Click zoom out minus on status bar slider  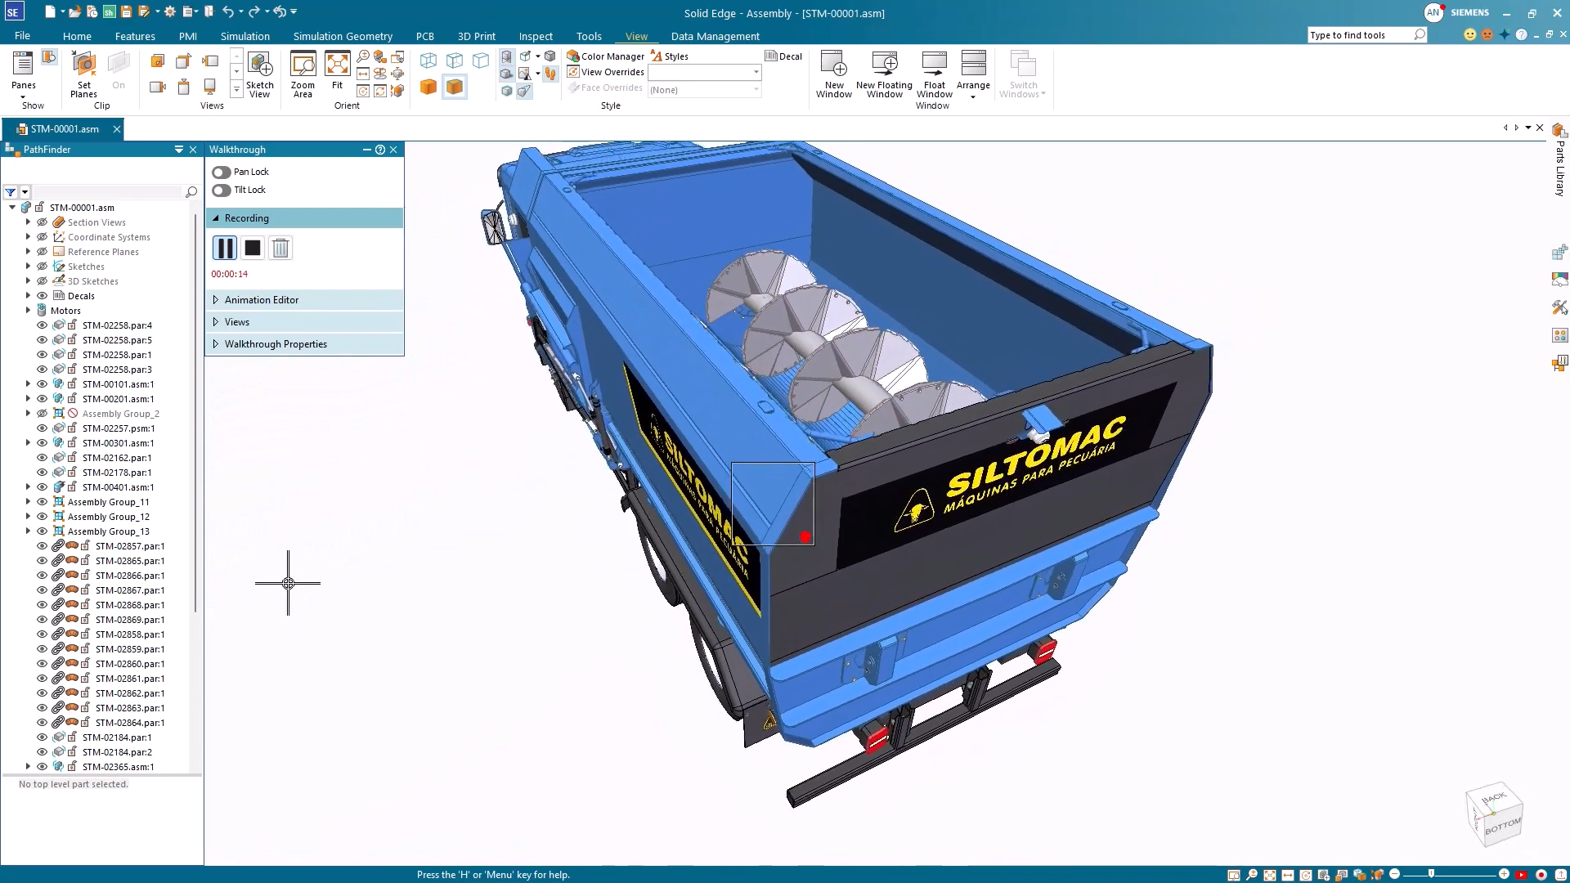point(1395,874)
